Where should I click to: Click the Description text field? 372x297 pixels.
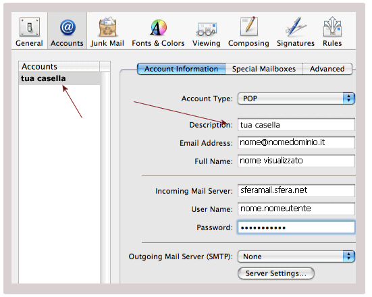(x=296, y=125)
